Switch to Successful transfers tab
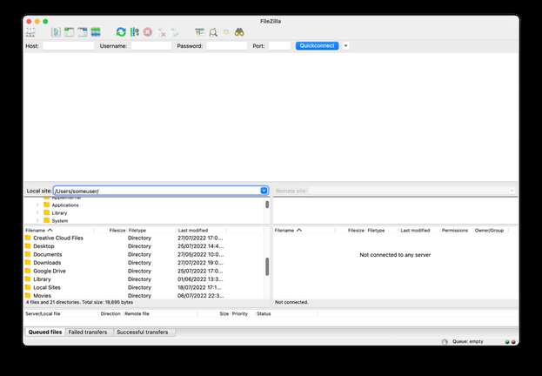542x376 pixels. pos(143,332)
